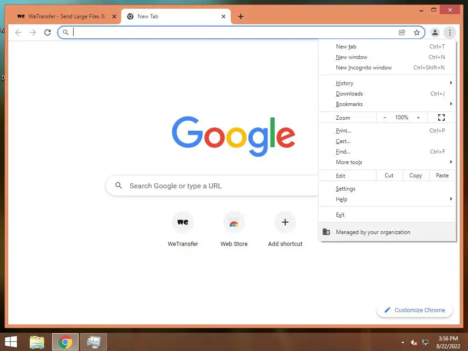Maximize the Chrome window
Screen dimensions: 468x351
point(434,10)
